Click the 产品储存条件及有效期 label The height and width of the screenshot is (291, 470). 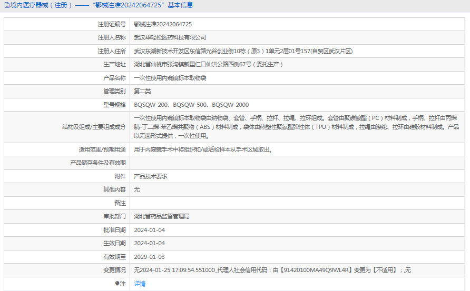[98, 163]
